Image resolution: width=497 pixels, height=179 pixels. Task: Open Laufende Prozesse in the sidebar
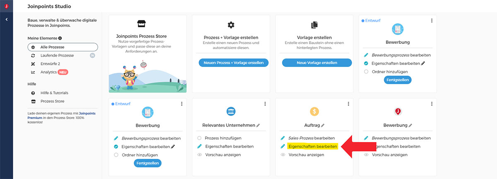[x=57, y=55]
